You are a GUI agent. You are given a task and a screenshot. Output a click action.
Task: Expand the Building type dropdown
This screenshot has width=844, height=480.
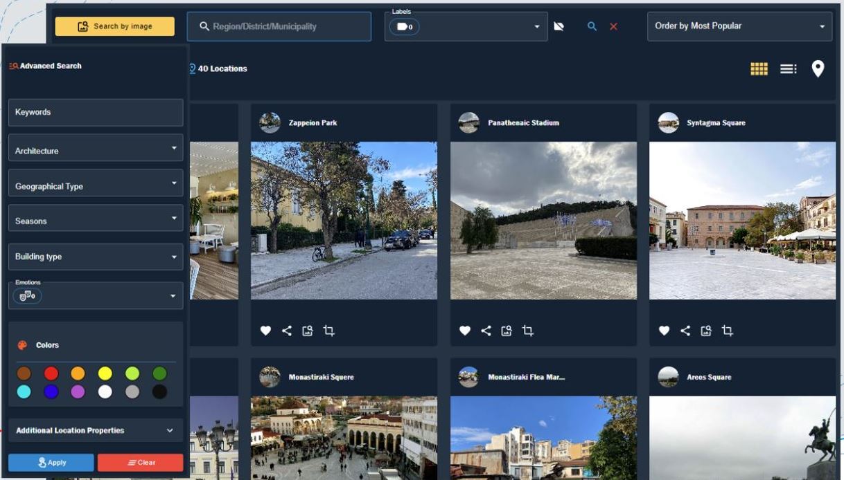pyautogui.click(x=96, y=257)
